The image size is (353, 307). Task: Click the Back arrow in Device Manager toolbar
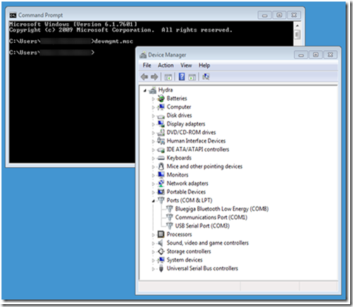pos(144,77)
